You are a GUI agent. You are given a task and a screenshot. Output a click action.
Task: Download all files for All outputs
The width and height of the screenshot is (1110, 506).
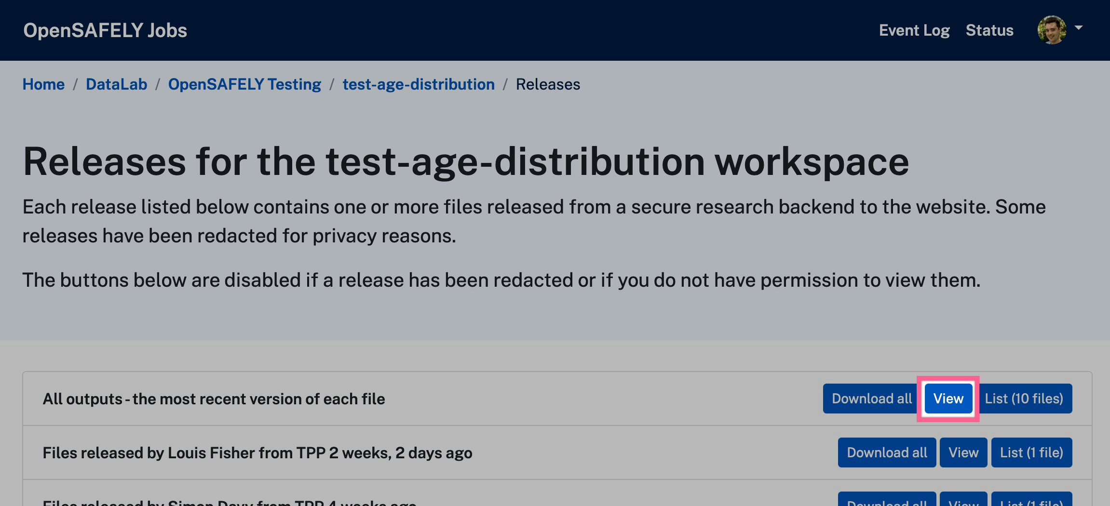click(871, 399)
